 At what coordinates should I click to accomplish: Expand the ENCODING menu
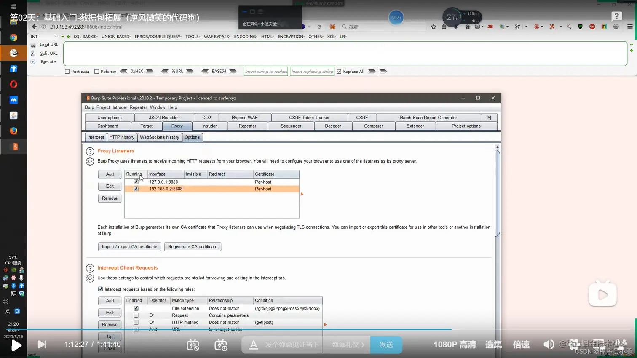click(x=246, y=37)
